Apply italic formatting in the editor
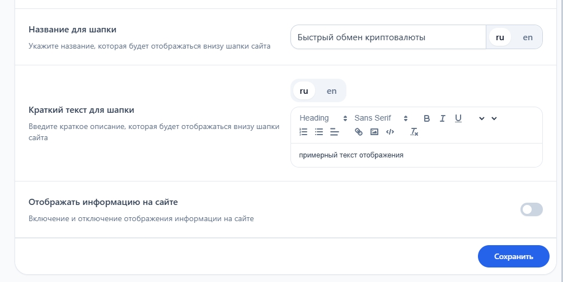The image size is (563, 282). coord(442,118)
